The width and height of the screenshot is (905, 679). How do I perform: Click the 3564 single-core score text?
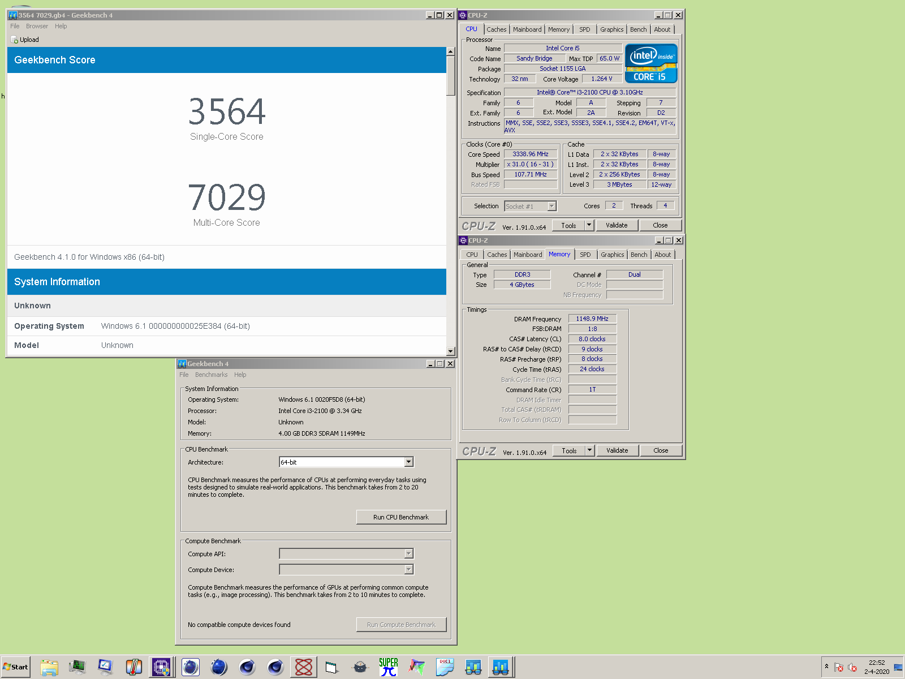(x=227, y=111)
